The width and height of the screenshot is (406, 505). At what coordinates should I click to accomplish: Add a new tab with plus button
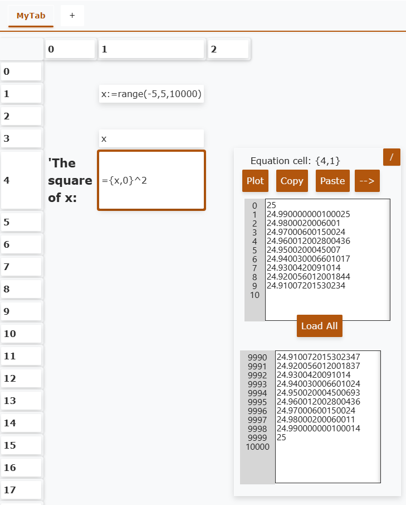tap(72, 16)
